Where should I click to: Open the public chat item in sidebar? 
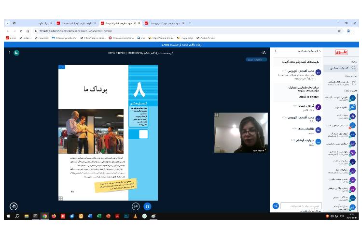point(342,69)
